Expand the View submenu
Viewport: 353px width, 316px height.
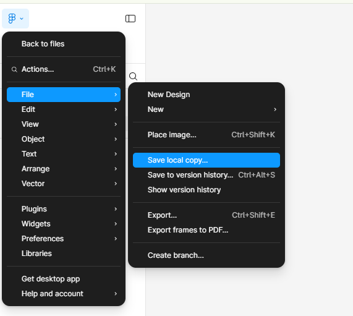click(x=64, y=124)
